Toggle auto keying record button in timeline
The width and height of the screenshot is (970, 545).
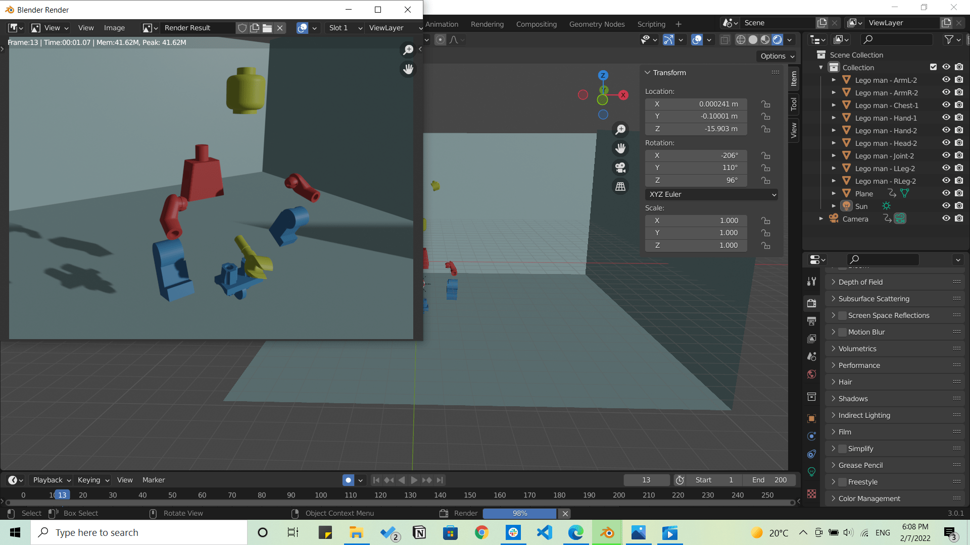point(348,480)
